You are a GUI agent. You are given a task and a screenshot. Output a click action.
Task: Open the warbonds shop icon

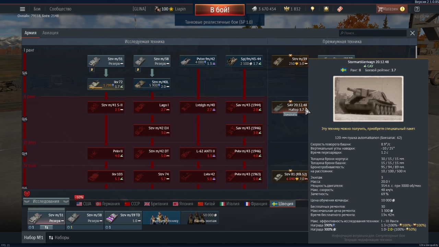coord(326,9)
